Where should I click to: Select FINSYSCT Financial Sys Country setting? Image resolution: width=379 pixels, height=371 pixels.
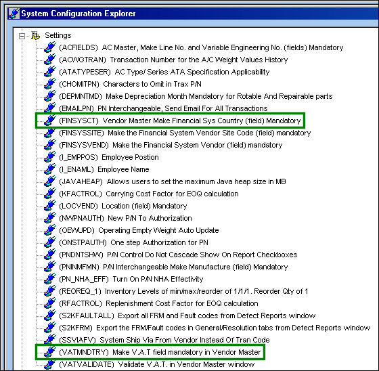tap(180, 121)
